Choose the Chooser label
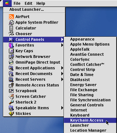The width and height of the screenshot is (117, 133). pos(24,34)
